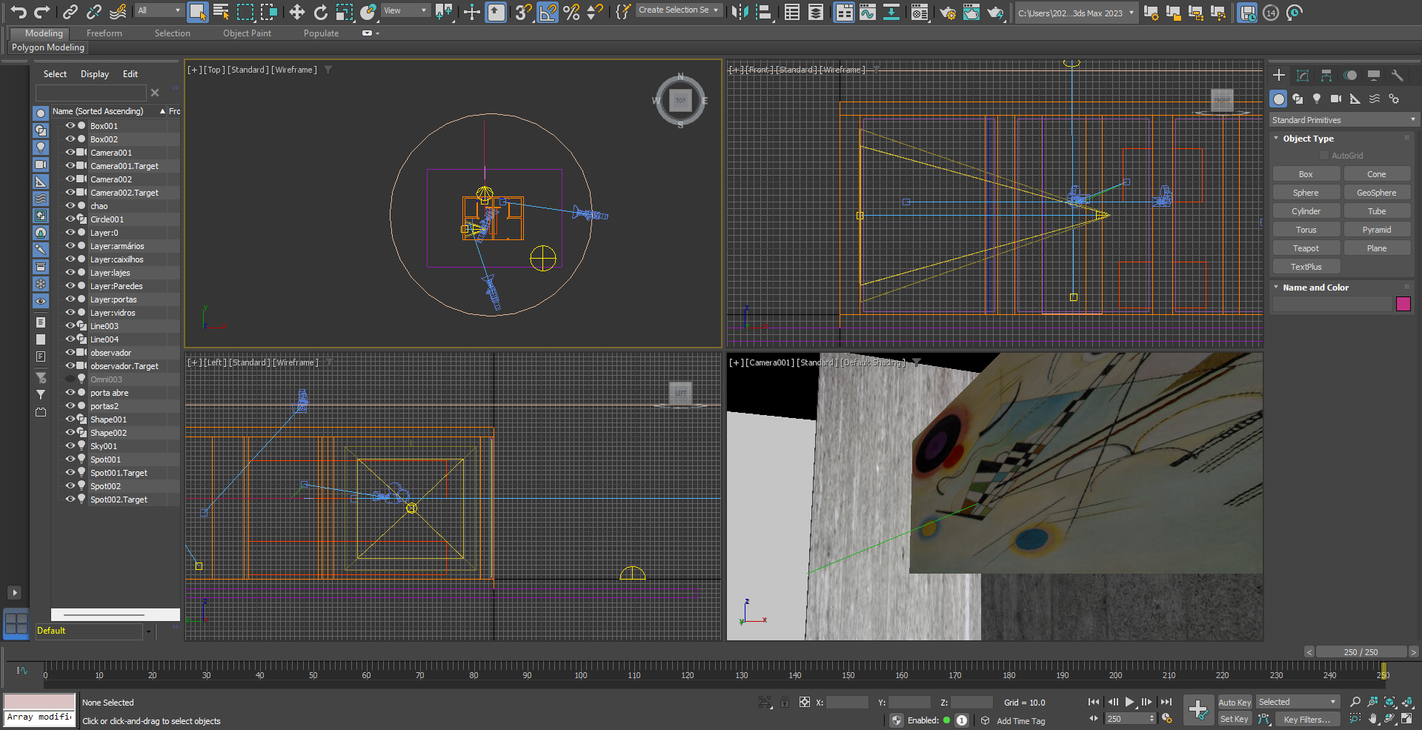Screen dimensions: 1422x730
Task: Open the magenta object color swatch
Action: point(1403,304)
